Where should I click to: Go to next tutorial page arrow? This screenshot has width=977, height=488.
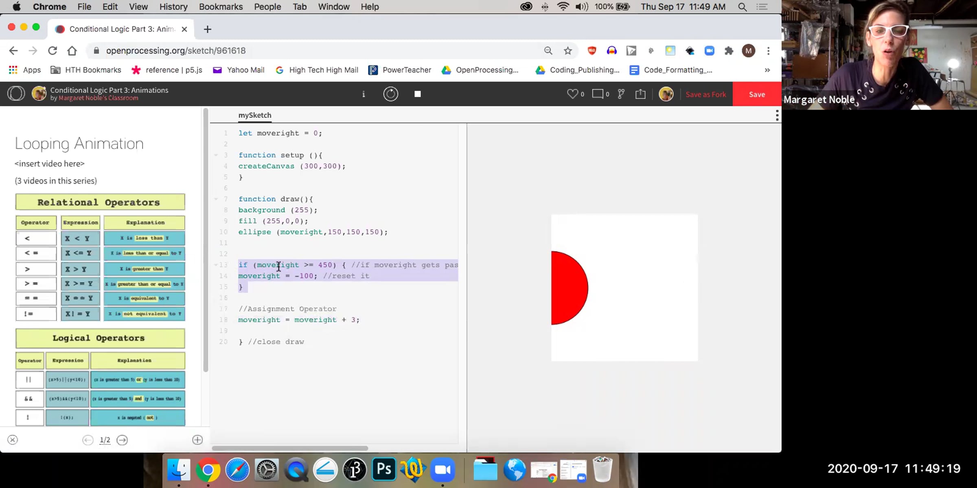pos(122,440)
